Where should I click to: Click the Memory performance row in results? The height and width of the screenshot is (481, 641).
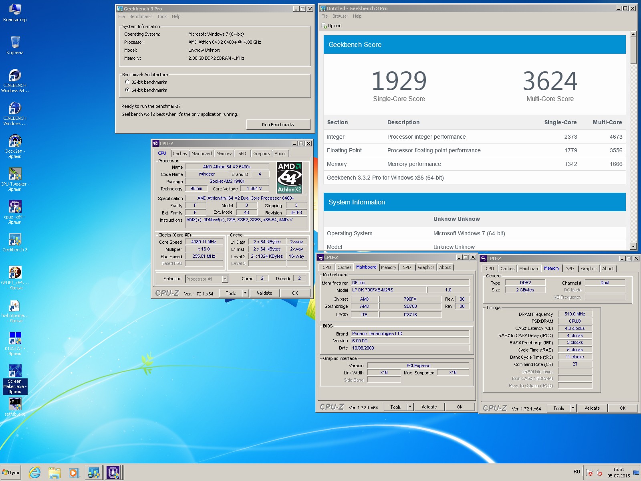pyautogui.click(x=474, y=164)
